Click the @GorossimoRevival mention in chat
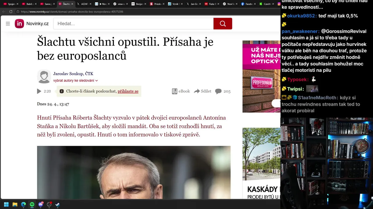Screen dimensions: 373x209 click(x=344, y=31)
